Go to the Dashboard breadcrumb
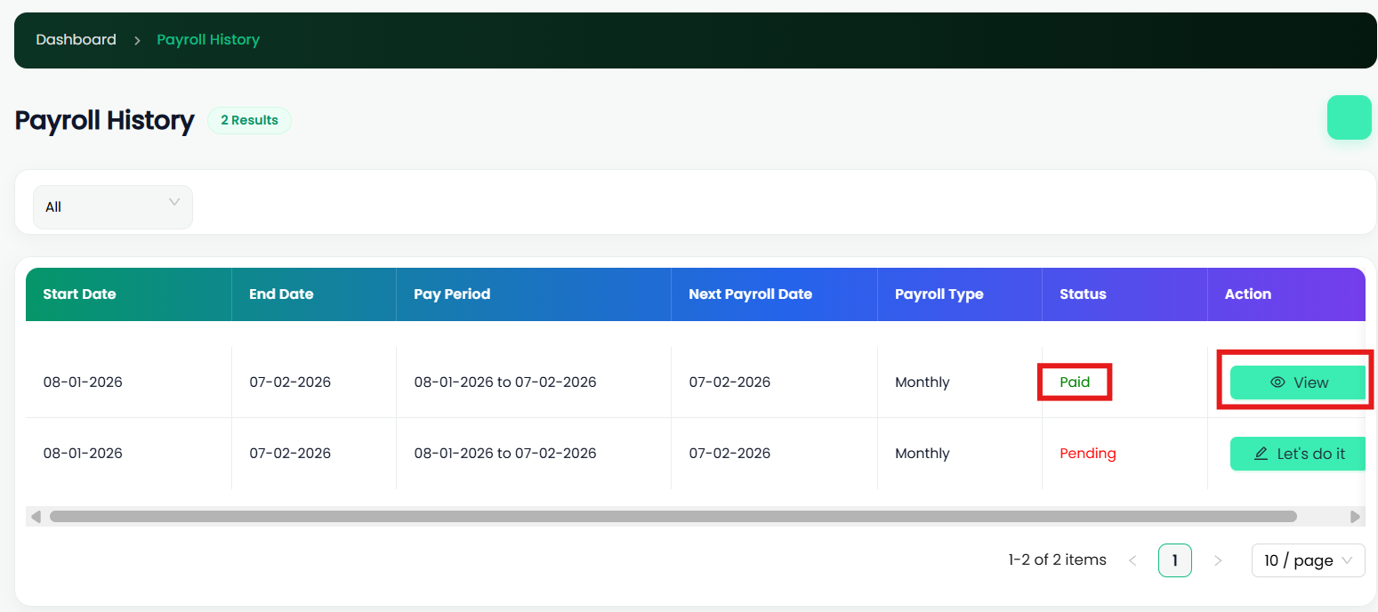The height and width of the screenshot is (612, 1378). click(76, 40)
